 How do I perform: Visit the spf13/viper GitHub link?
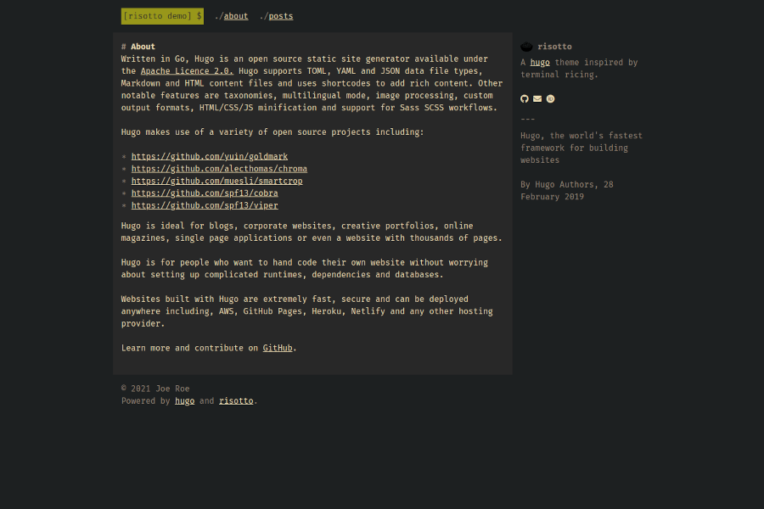(205, 205)
